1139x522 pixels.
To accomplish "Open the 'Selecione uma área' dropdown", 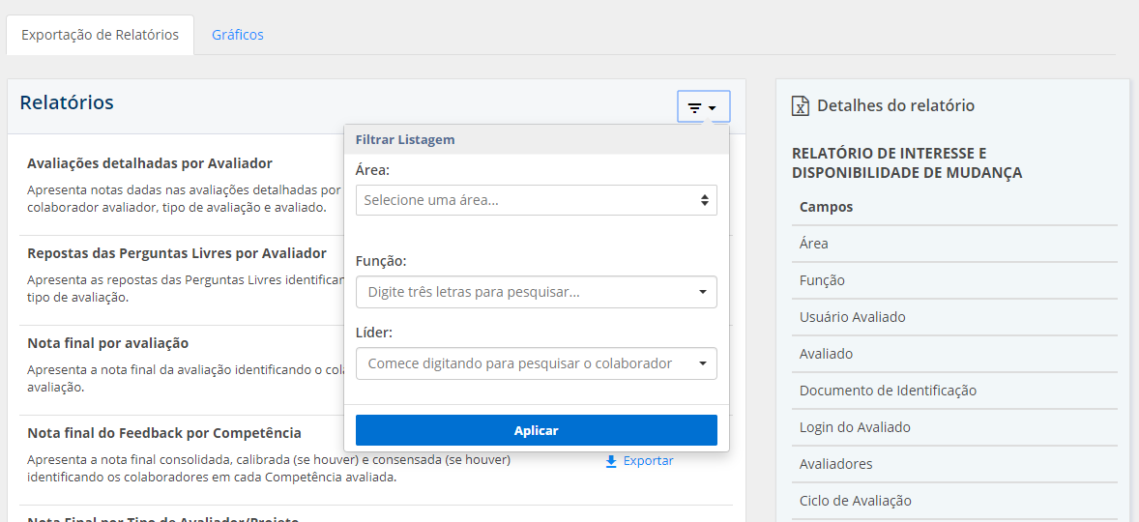I will coord(536,200).
